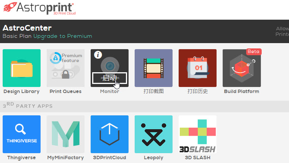Open the Design Library folder tile
This screenshot has height=163, width=289.
[x=22, y=68]
